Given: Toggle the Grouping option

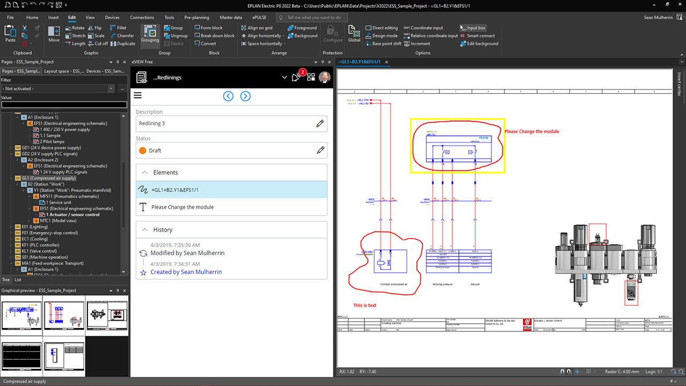Looking at the screenshot, I should click(x=150, y=33).
